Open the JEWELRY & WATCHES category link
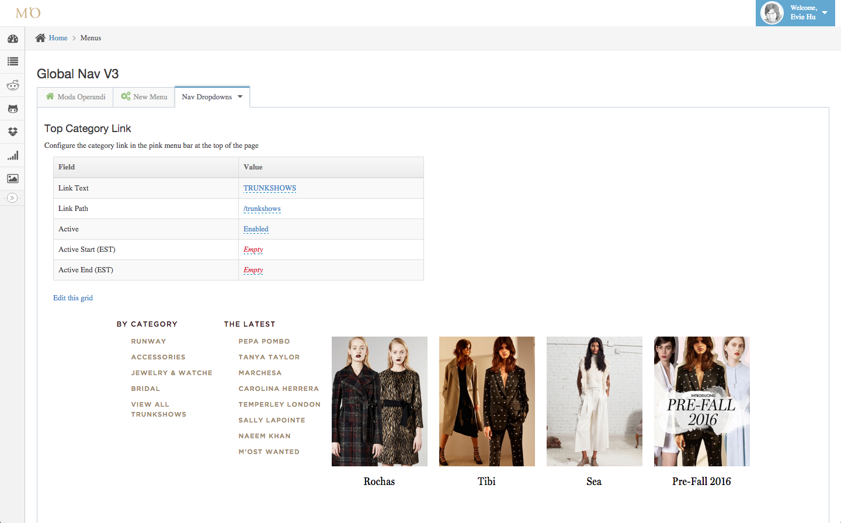 point(172,373)
